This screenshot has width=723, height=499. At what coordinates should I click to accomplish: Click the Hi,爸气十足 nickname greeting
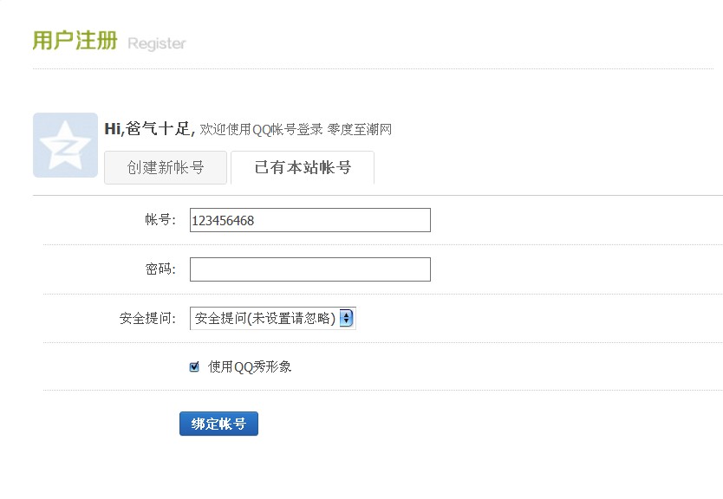[148, 129]
